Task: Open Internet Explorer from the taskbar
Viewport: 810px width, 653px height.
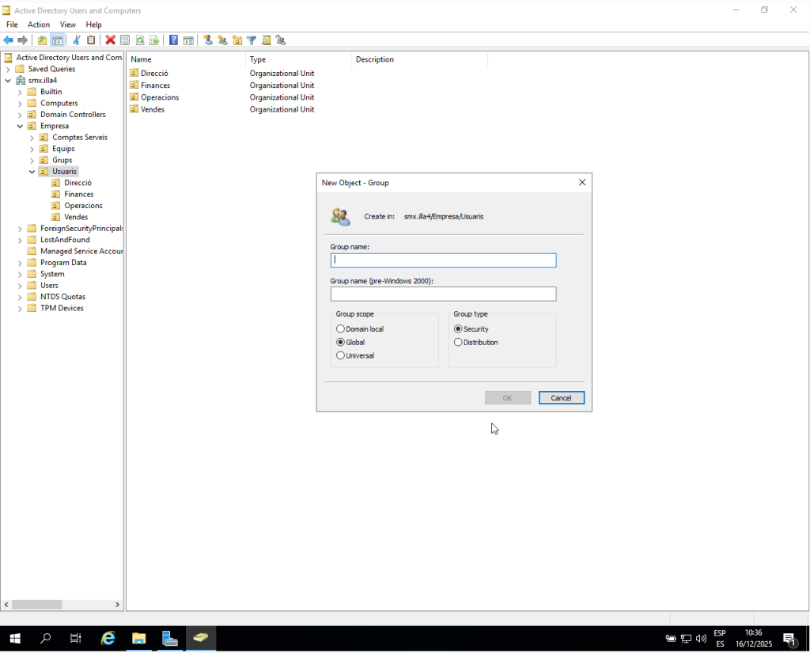Action: click(x=108, y=638)
